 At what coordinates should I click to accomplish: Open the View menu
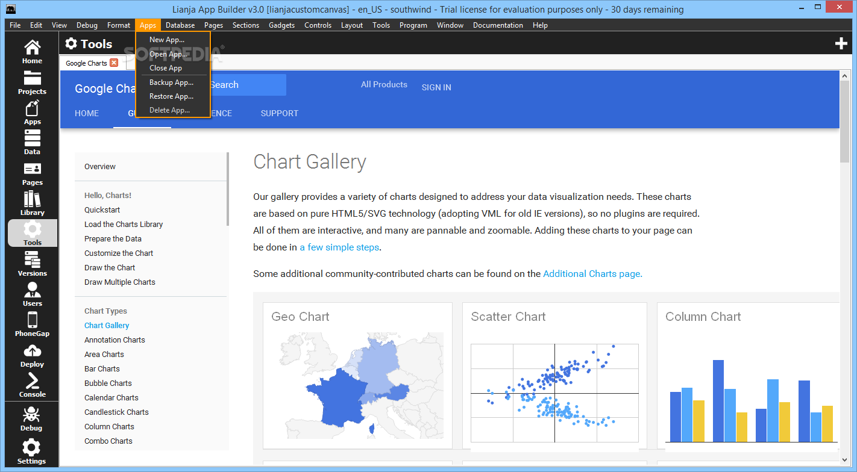tap(59, 25)
